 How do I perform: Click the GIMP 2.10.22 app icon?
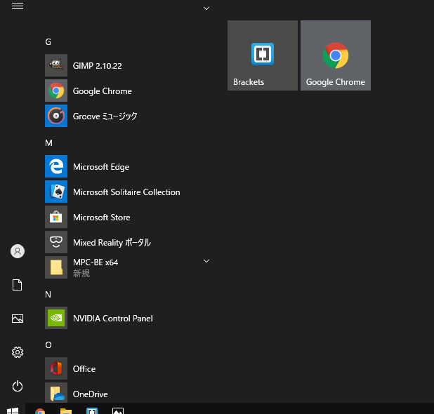pos(56,65)
